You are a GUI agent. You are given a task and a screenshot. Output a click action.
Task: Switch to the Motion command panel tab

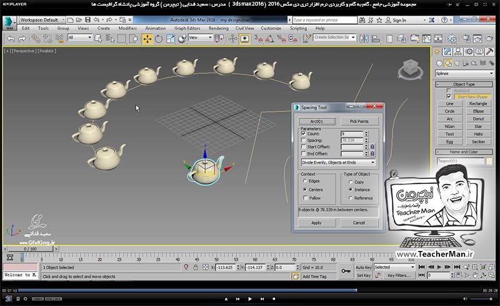469,52
